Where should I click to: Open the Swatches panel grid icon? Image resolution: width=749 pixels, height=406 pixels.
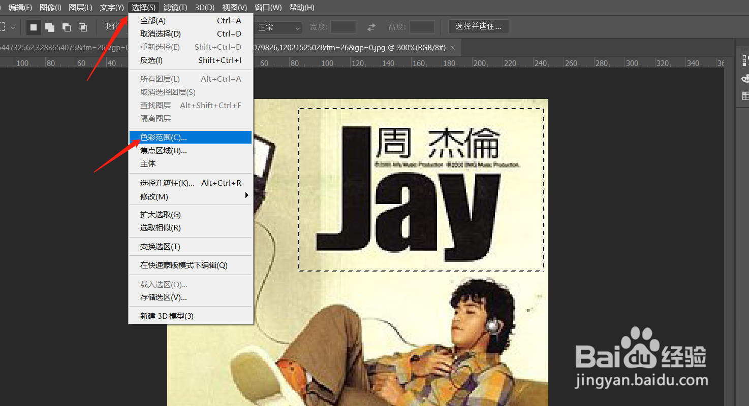745,96
